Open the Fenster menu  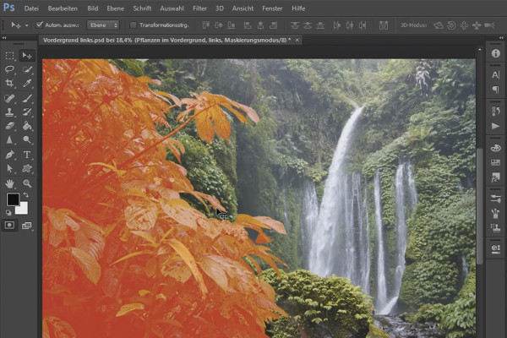tap(272, 8)
